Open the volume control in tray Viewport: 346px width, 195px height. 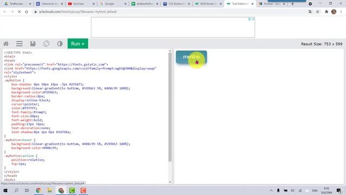point(292,190)
